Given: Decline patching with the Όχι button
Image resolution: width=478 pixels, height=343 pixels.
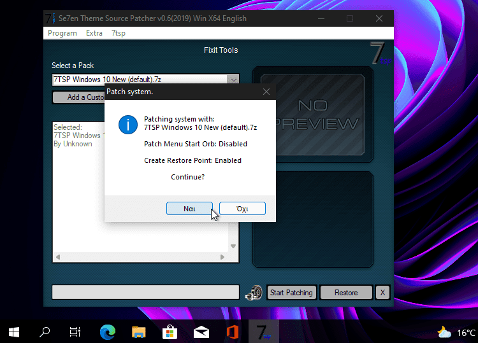Looking at the screenshot, I should click(242, 209).
